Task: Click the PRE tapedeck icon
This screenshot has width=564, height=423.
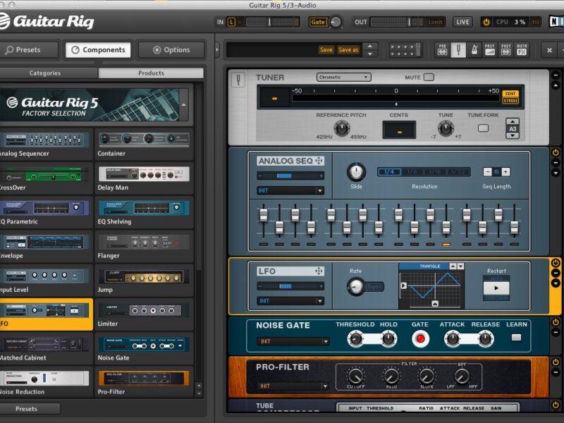Action: click(x=442, y=50)
